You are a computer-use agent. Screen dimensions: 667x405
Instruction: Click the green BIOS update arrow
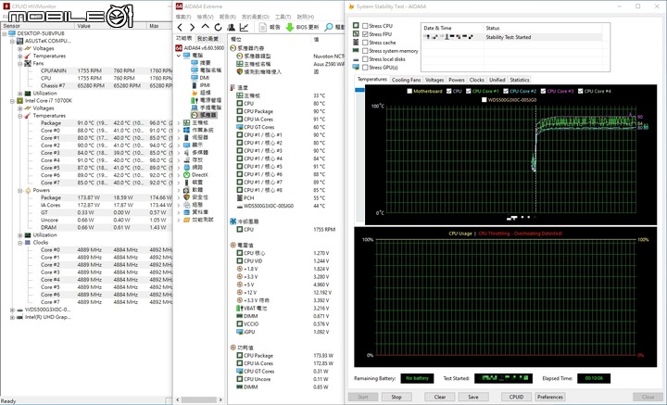coord(290,27)
